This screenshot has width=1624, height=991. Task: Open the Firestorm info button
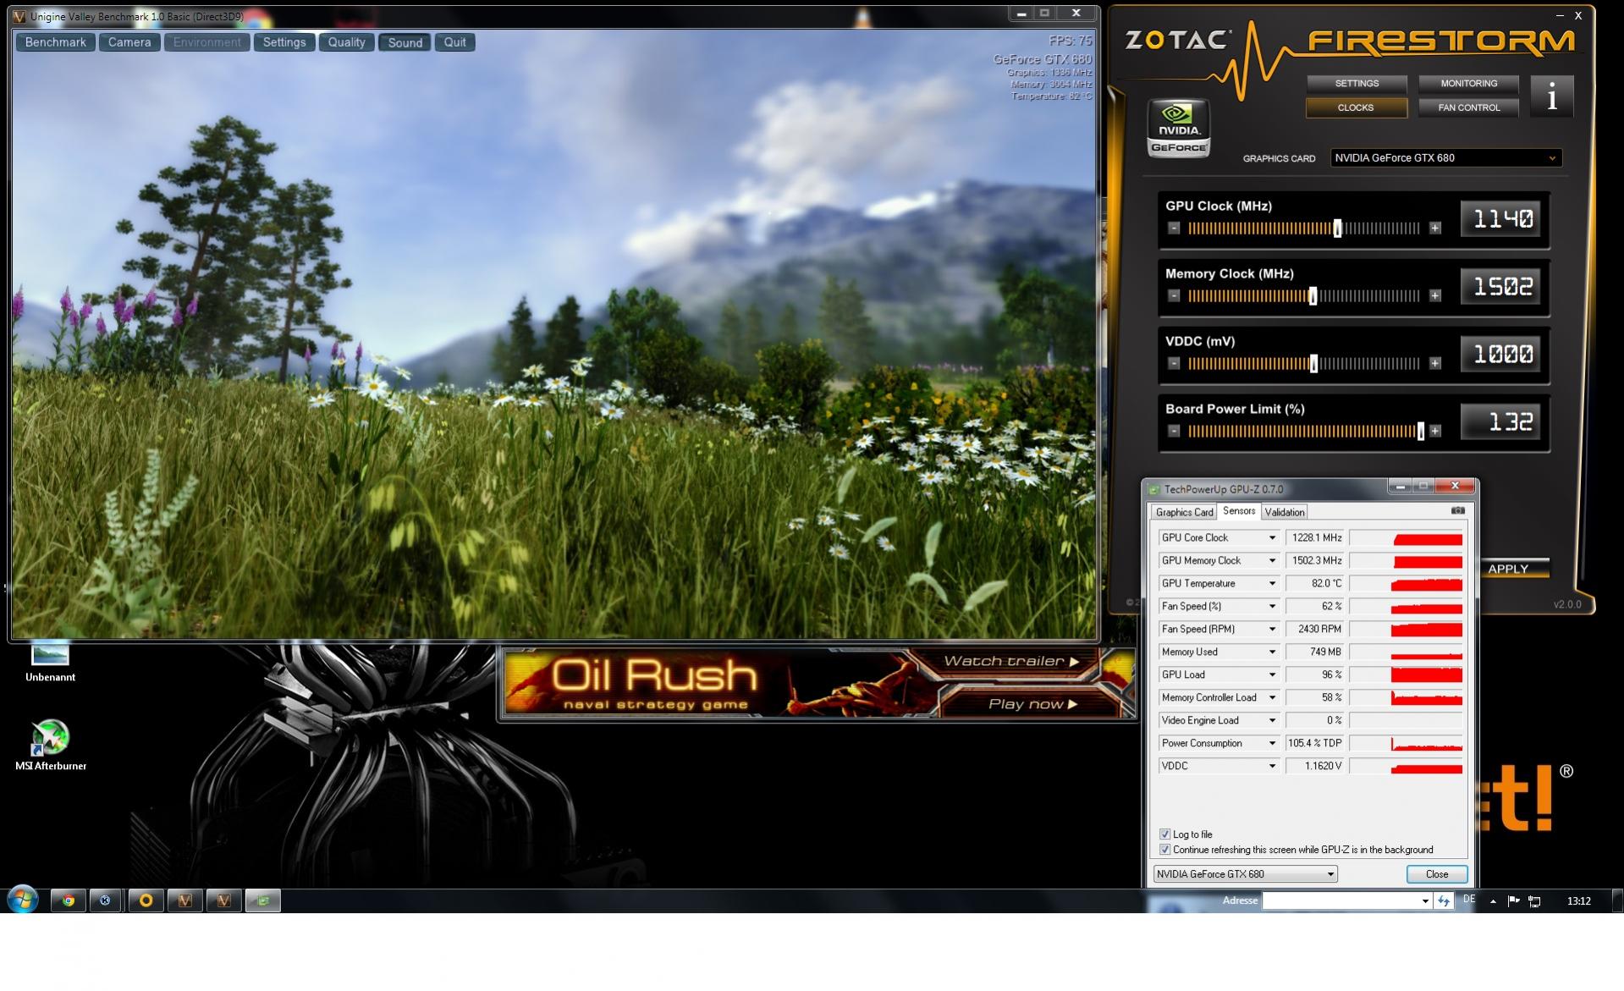click(x=1551, y=97)
